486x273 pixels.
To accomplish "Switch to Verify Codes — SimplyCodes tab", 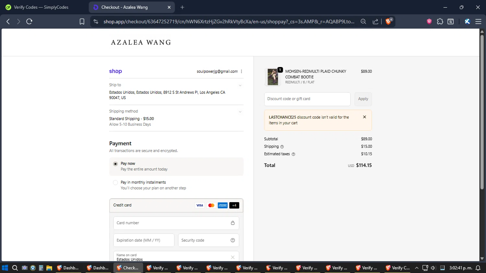I will [x=41, y=7].
